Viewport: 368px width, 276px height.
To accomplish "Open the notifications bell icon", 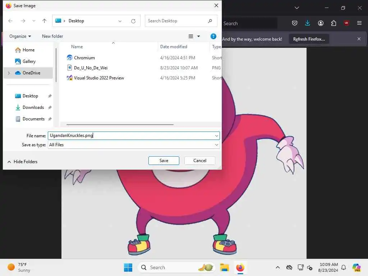I will [x=344, y=267].
